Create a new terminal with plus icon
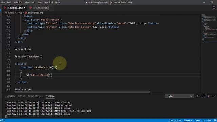 tap(197, 96)
